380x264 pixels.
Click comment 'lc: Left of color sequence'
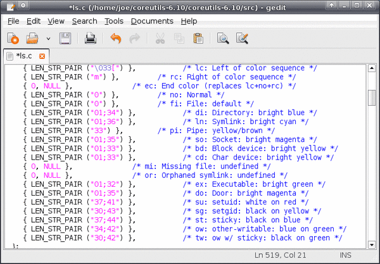tap(250, 68)
